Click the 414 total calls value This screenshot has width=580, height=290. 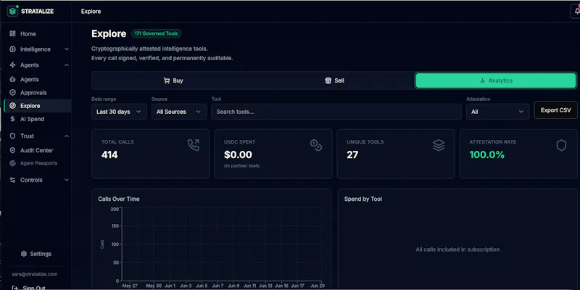(109, 155)
